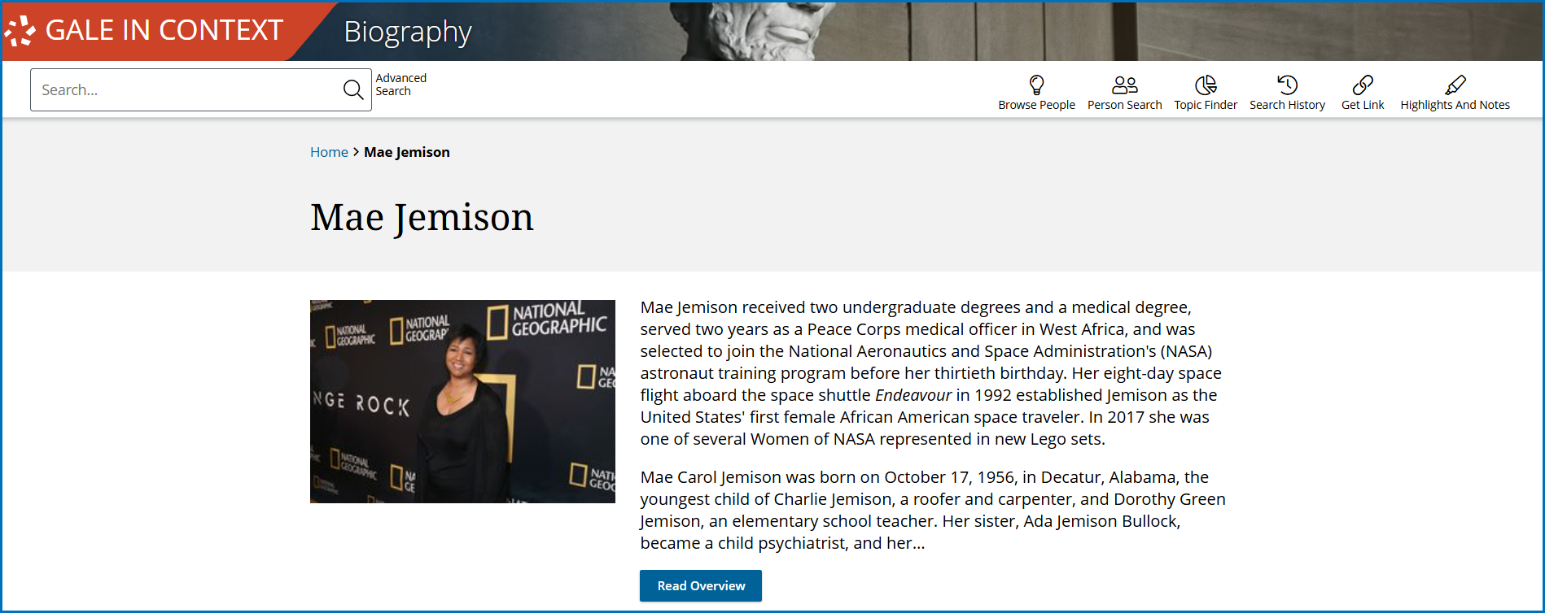Image resolution: width=1545 pixels, height=613 pixels.
Task: Click the paragraph about the Endeavour flight
Action: coord(930,373)
